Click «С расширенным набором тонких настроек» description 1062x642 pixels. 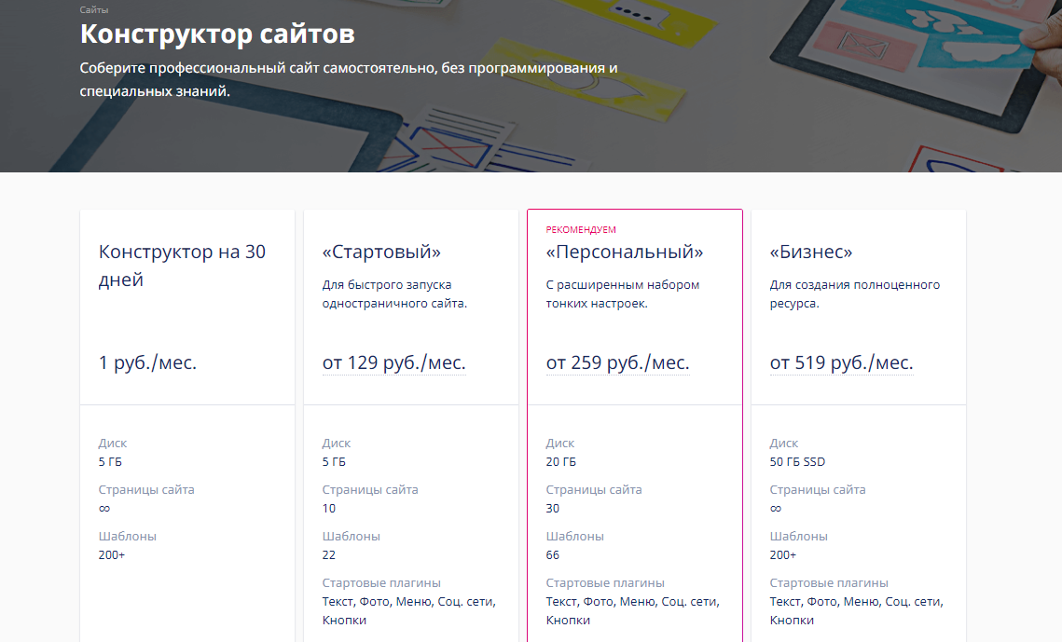tap(623, 294)
